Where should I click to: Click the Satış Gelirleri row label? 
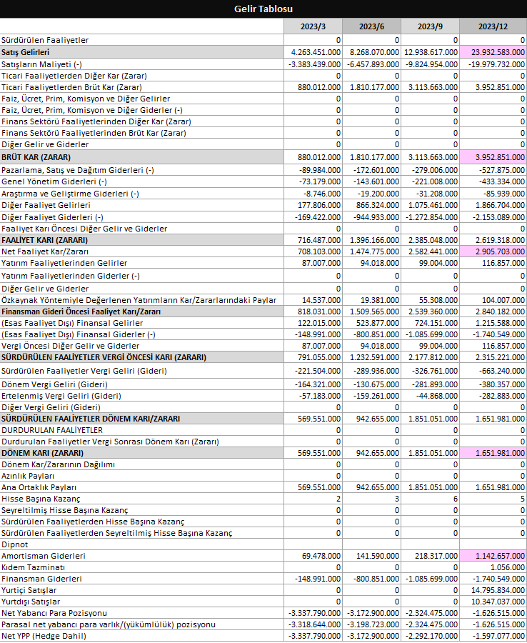pyautogui.click(x=26, y=52)
